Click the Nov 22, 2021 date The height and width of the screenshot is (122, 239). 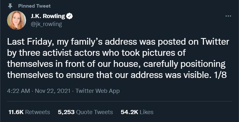click(x=53, y=91)
